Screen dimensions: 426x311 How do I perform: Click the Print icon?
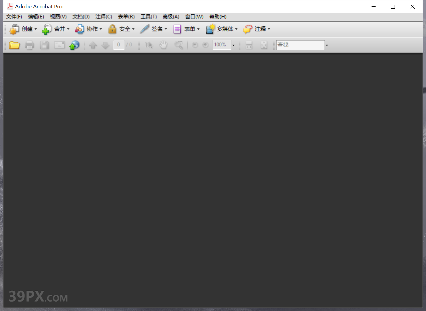coord(29,45)
